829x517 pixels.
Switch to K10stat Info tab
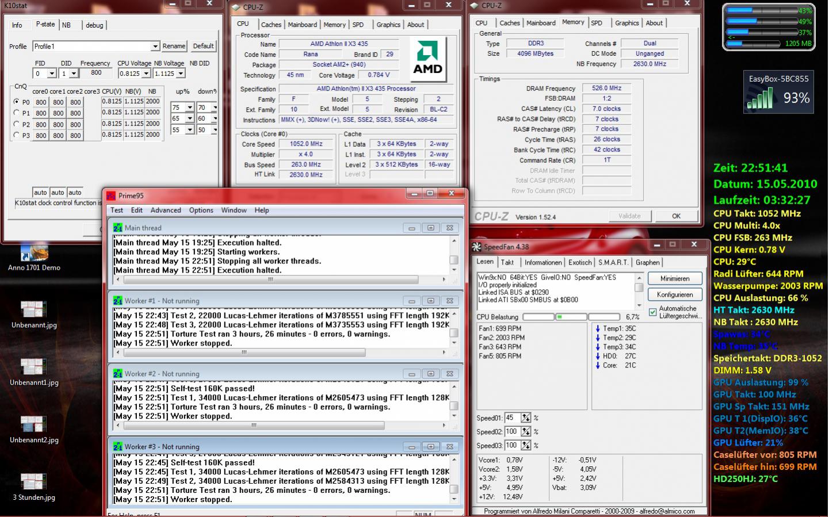[17, 25]
